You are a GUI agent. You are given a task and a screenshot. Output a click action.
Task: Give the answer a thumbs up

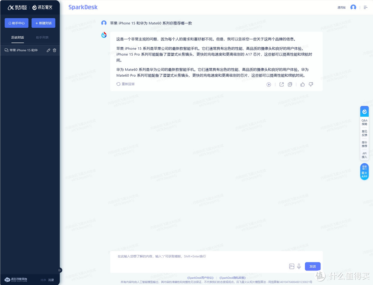302,84
